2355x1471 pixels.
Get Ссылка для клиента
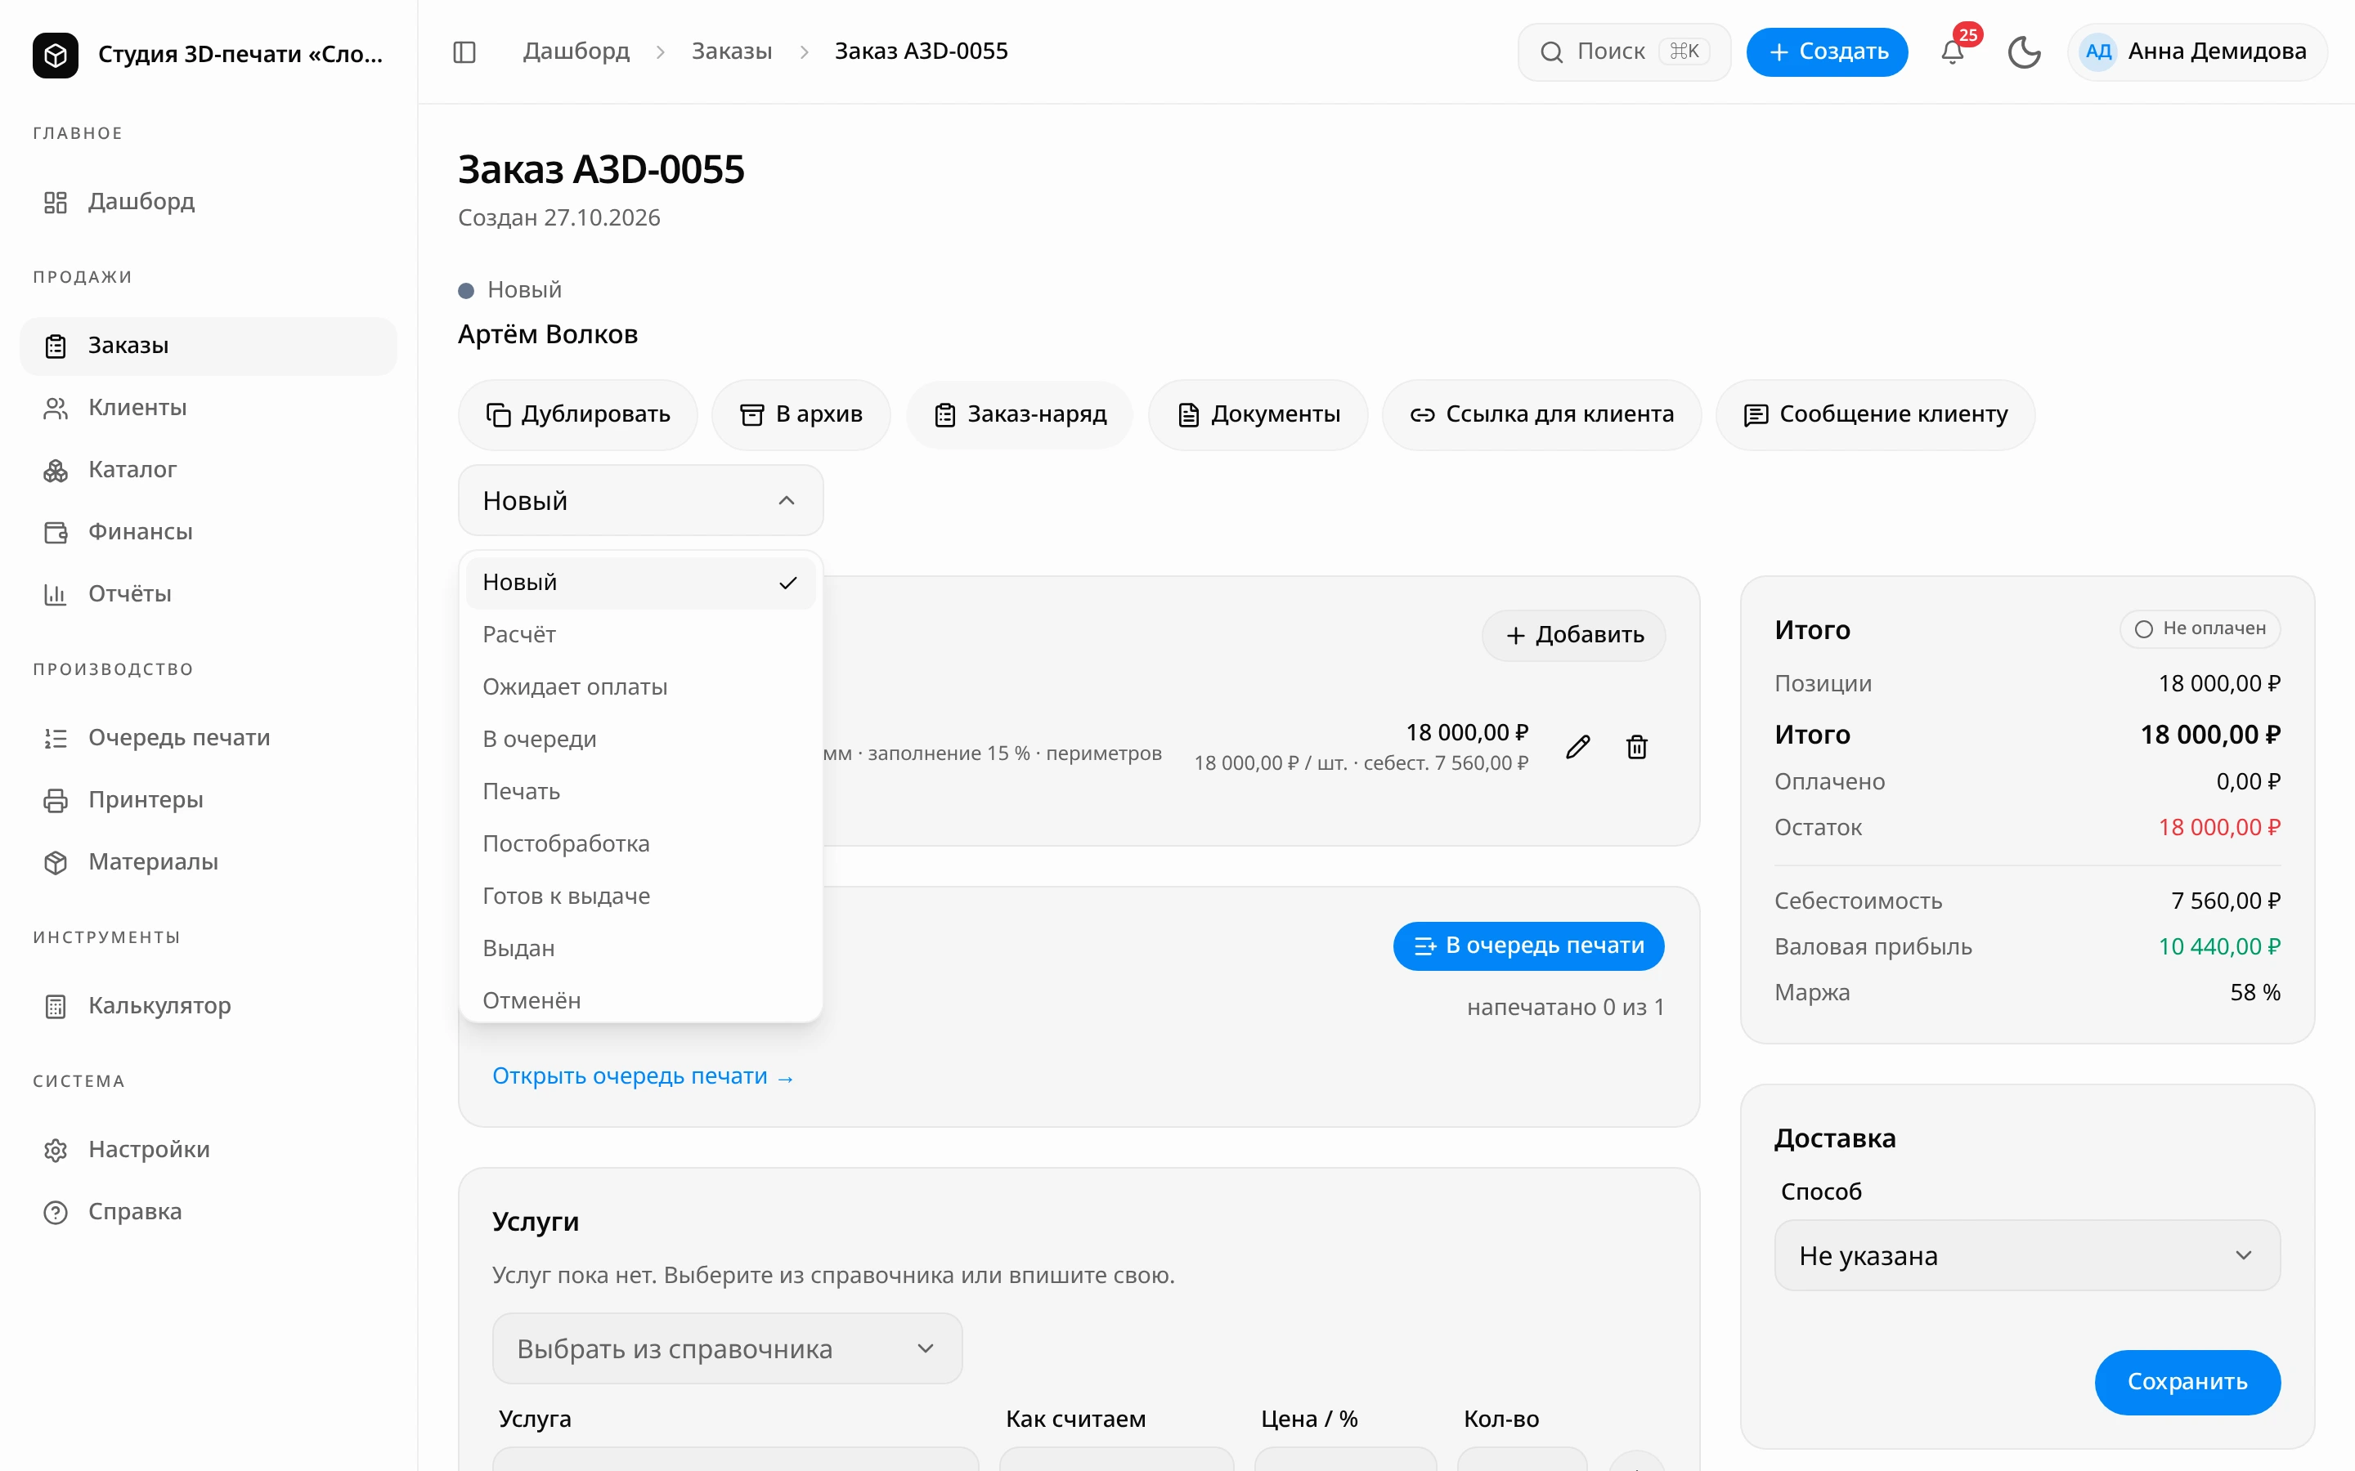pyautogui.click(x=1541, y=414)
